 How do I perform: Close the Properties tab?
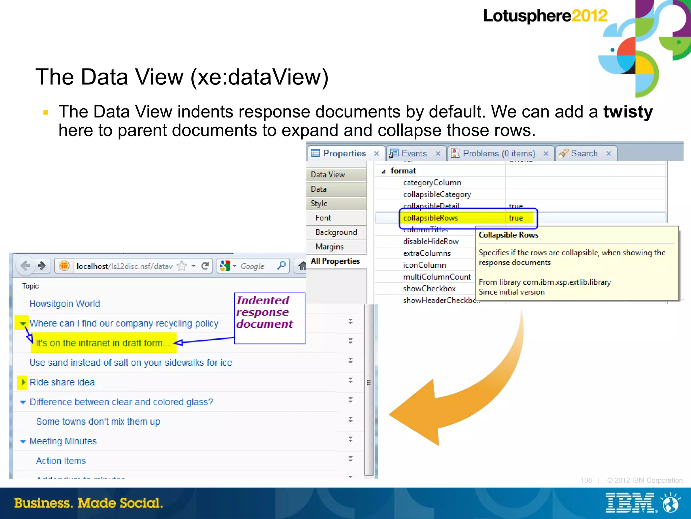click(377, 153)
